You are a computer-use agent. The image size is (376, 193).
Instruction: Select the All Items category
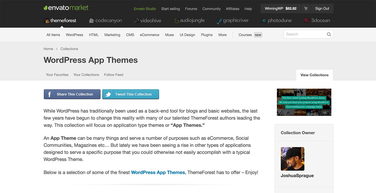pos(53,35)
